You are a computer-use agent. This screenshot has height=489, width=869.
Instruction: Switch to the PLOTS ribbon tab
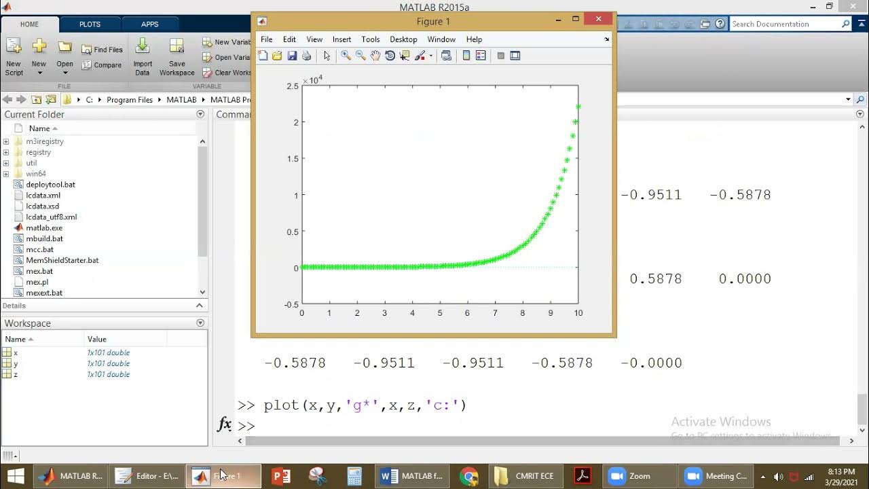click(90, 24)
